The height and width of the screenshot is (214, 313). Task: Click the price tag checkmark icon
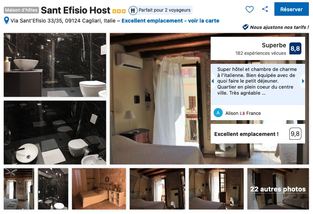coord(245,27)
